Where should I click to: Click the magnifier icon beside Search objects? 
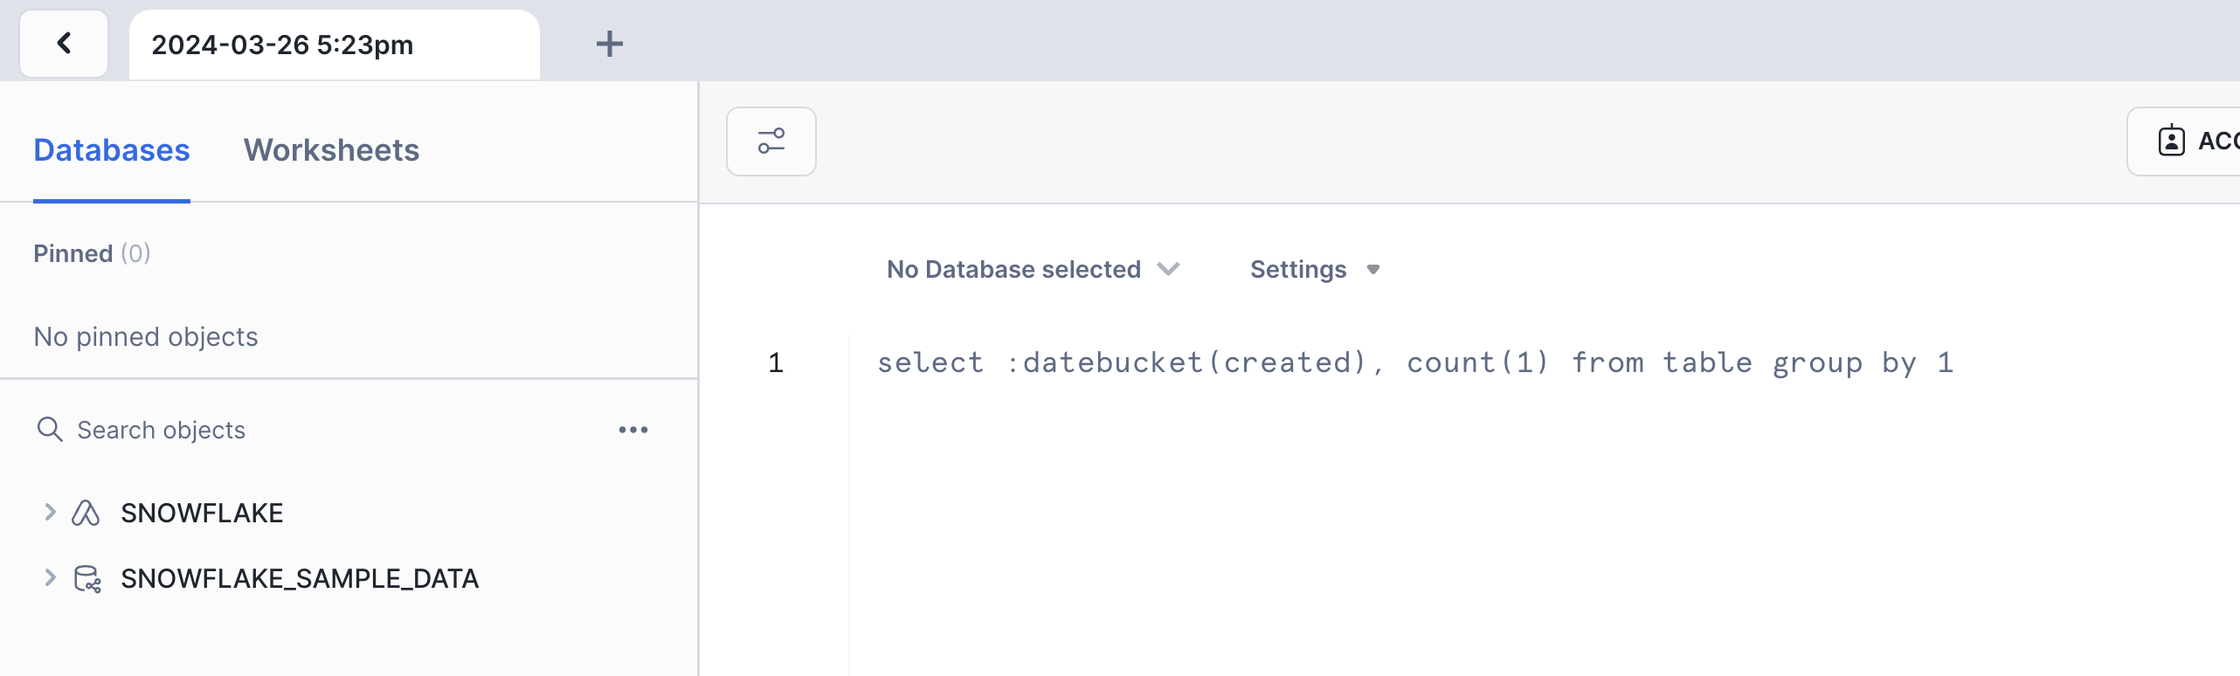[50, 430]
